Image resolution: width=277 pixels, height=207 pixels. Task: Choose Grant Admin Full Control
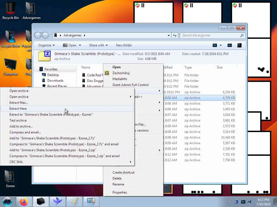click(x=133, y=85)
